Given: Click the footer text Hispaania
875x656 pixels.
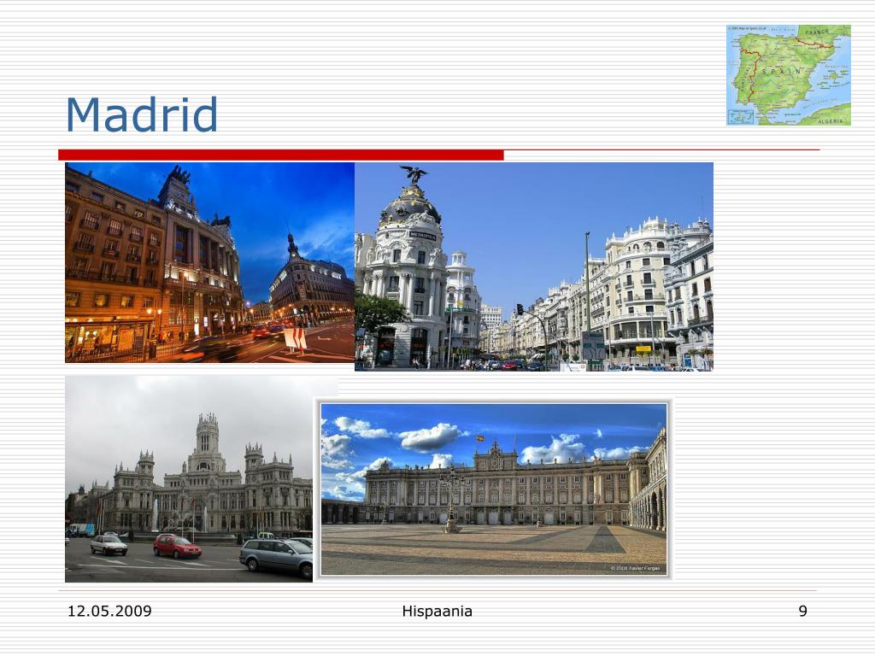Looking at the screenshot, I should pos(437,612).
